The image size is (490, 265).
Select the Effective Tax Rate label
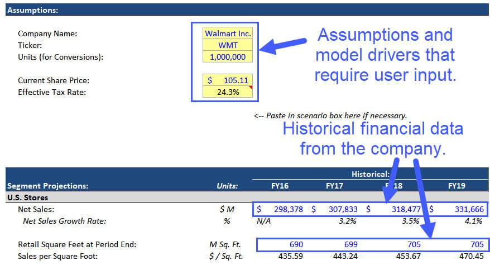click(x=52, y=92)
